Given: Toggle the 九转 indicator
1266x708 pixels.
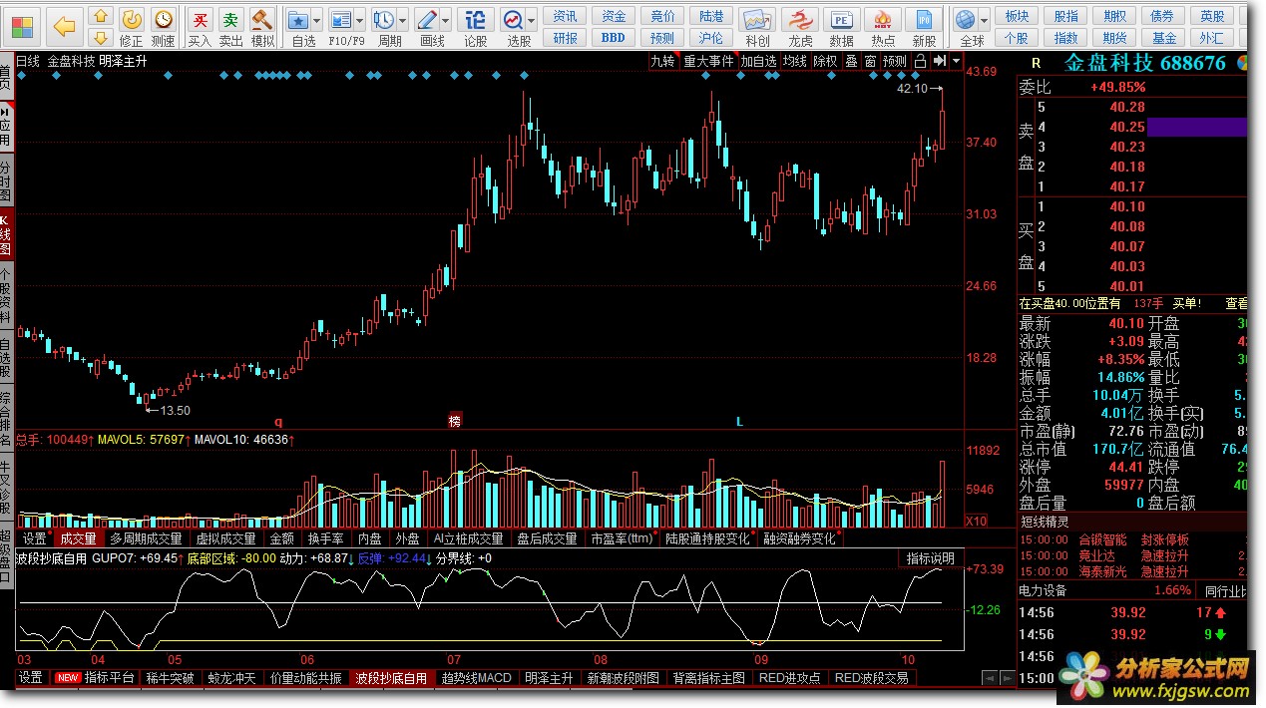Looking at the screenshot, I should (x=662, y=61).
